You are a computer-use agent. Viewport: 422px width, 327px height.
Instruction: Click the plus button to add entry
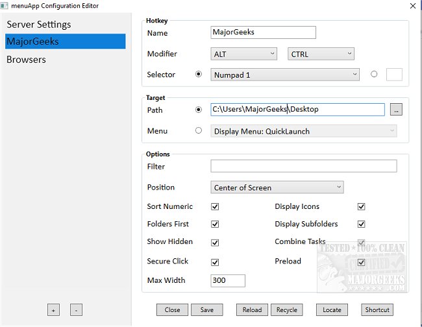pyautogui.click(x=53, y=310)
